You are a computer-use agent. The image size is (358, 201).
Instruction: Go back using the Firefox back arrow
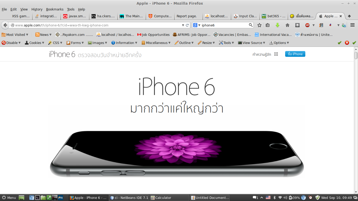coord(5,25)
